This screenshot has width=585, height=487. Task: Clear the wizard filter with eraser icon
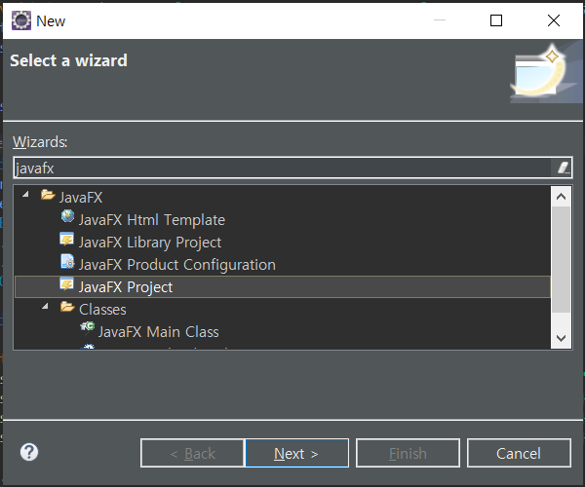pyautogui.click(x=563, y=168)
